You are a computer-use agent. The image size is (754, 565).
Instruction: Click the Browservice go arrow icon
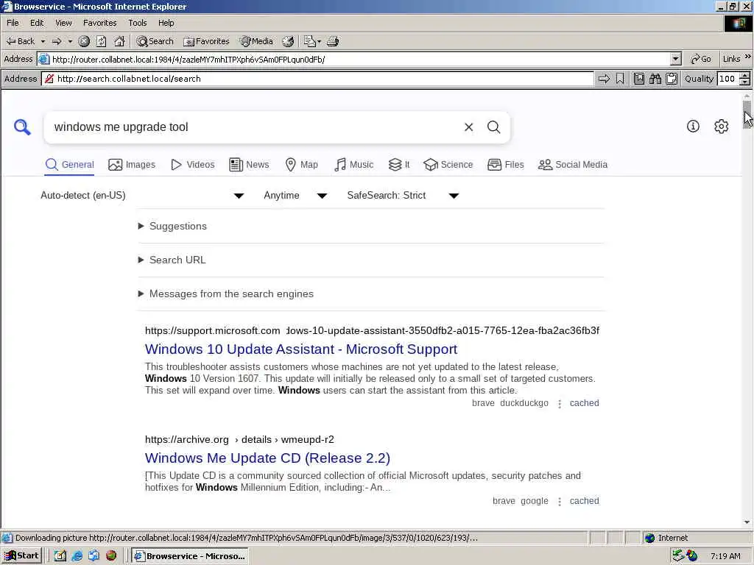tap(604, 79)
